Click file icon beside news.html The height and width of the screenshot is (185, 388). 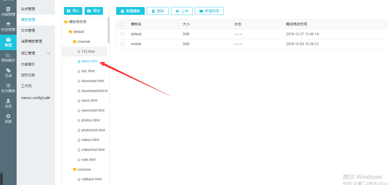tap(79, 101)
